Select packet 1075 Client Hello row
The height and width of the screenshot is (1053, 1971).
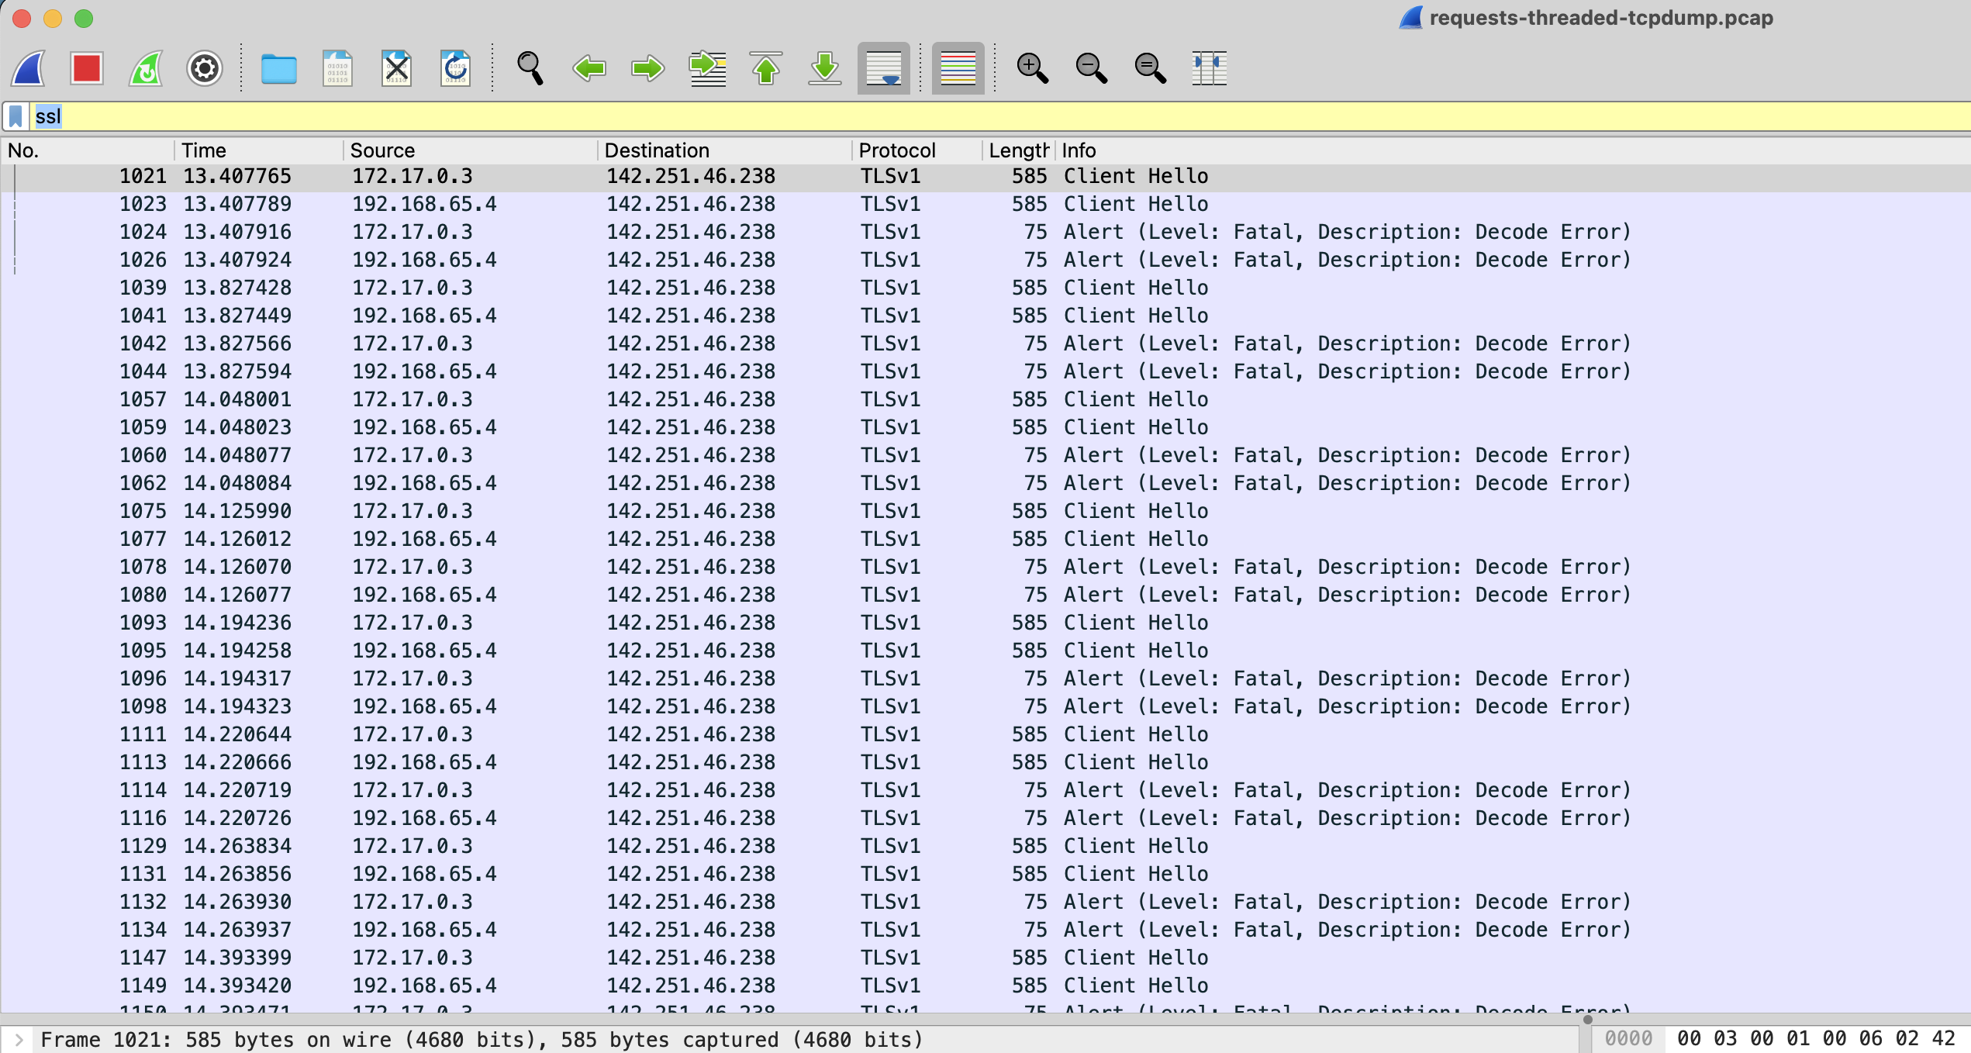point(985,511)
